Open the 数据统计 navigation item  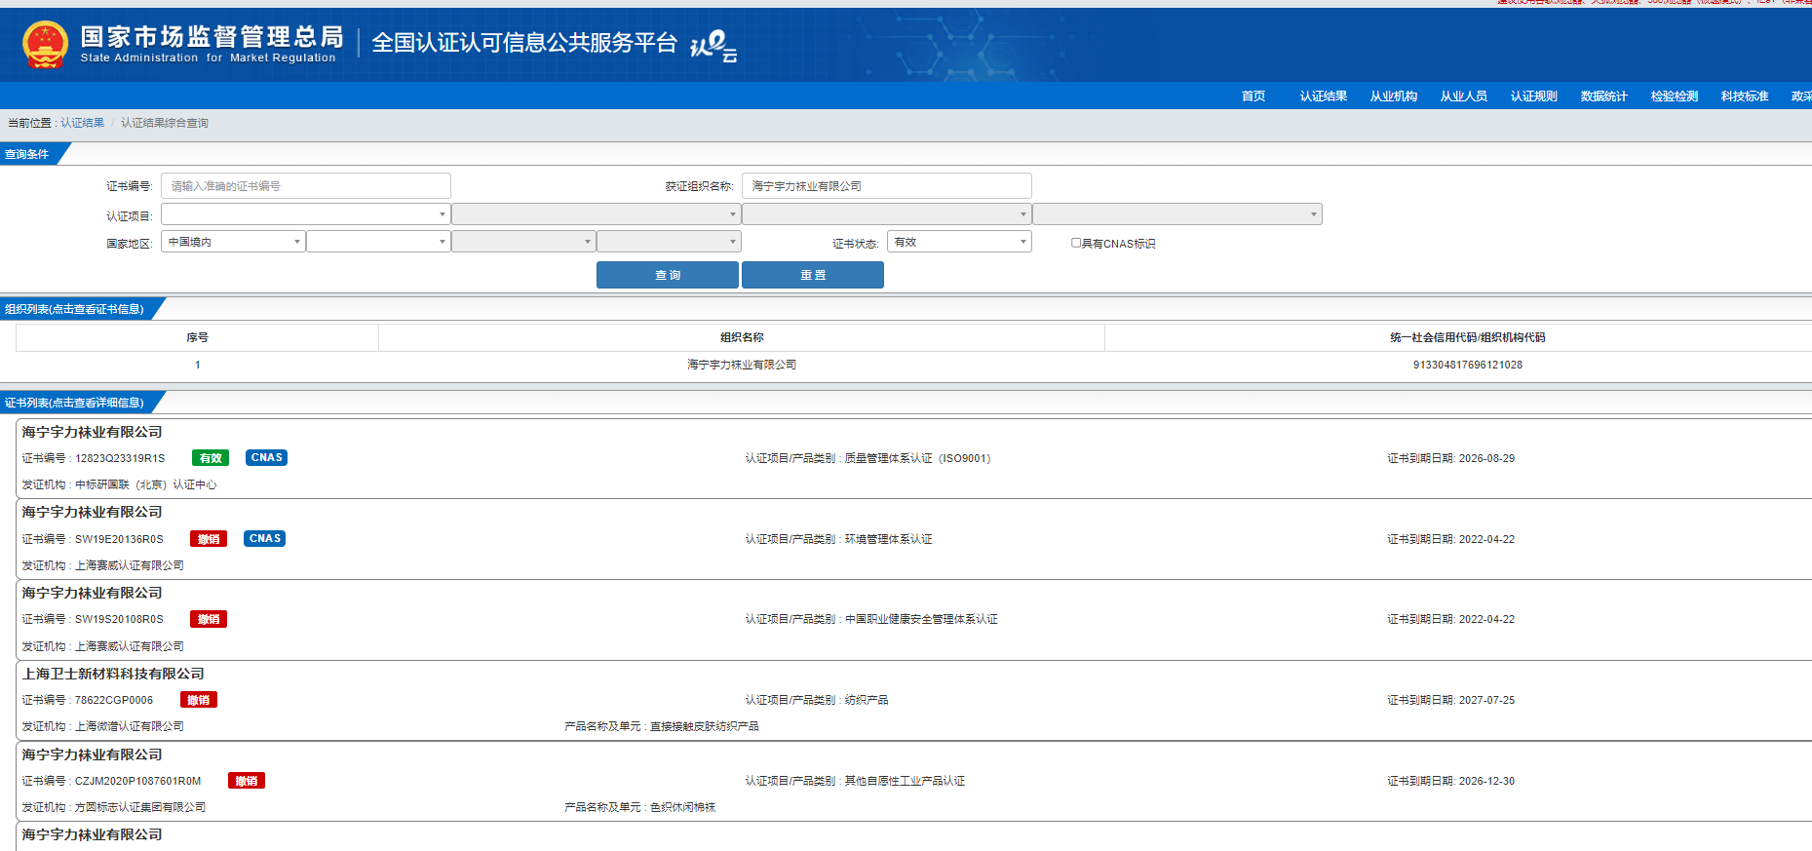point(1603,96)
